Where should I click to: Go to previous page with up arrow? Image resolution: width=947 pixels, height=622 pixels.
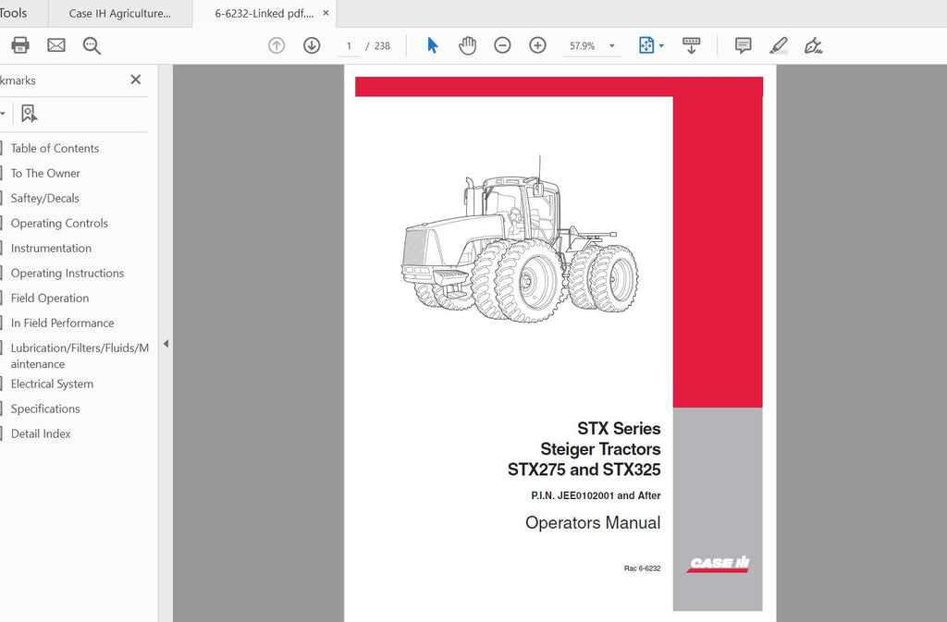pos(277,45)
